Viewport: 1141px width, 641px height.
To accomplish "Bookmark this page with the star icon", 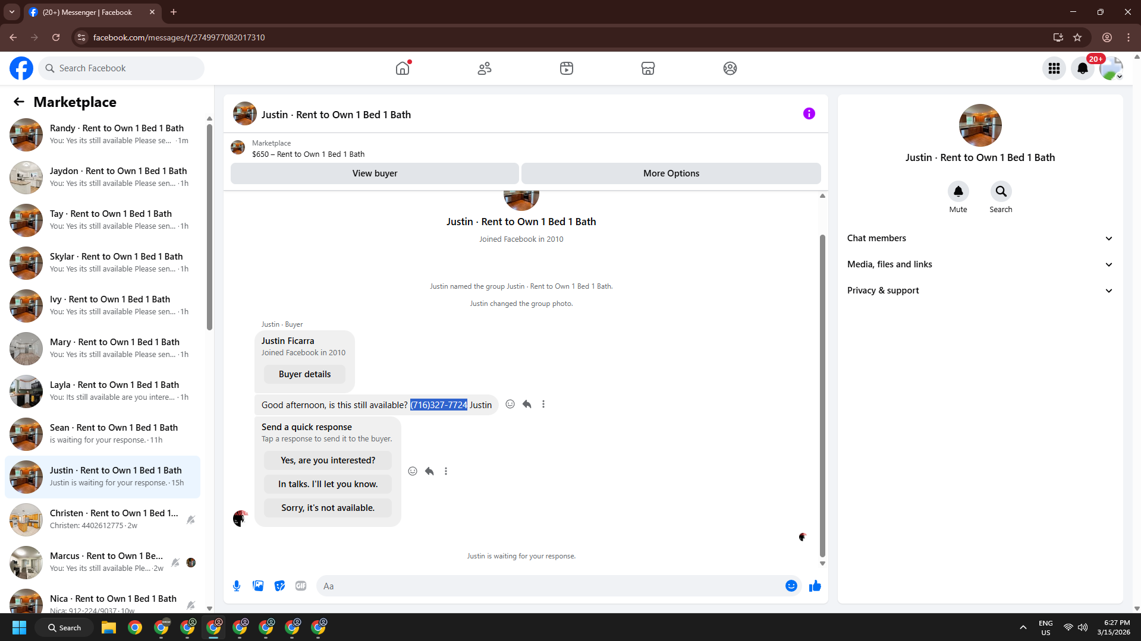I will (1077, 37).
